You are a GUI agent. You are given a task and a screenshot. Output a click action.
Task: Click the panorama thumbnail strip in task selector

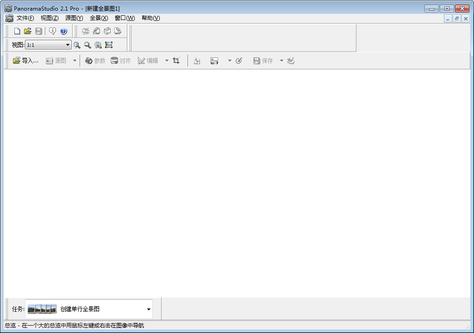click(x=42, y=309)
